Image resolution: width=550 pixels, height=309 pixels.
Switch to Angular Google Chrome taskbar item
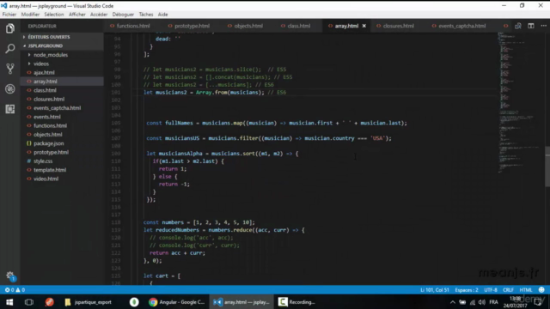[x=177, y=302]
